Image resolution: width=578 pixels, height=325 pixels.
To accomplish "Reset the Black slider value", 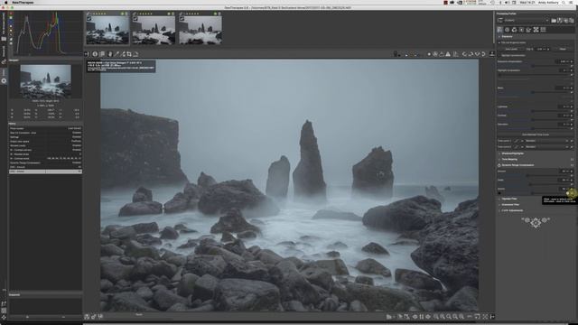I will tap(572, 92).
